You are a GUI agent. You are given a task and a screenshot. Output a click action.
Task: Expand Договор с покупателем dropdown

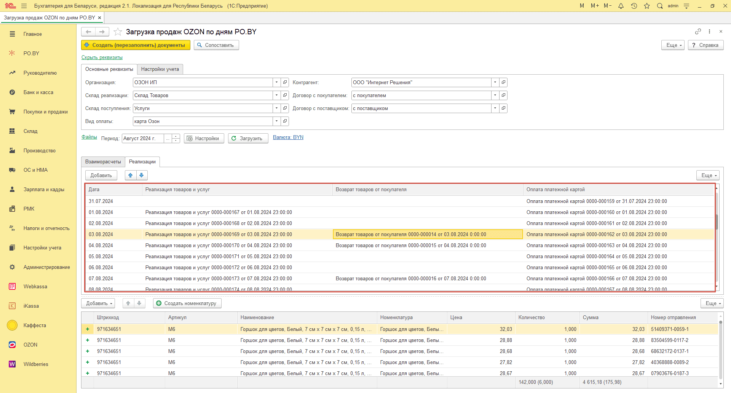[495, 95]
